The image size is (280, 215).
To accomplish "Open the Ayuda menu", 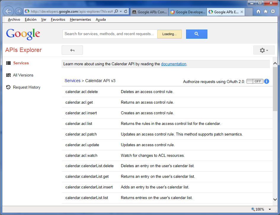I will [101, 19].
